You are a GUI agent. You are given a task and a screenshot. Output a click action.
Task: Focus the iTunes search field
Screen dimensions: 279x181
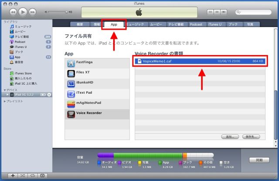(253, 12)
